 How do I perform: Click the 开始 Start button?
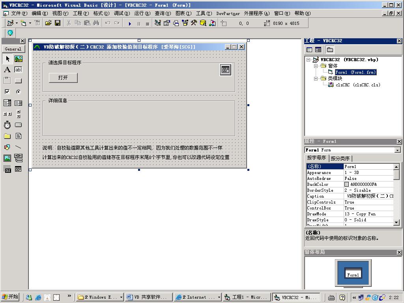click(10, 297)
